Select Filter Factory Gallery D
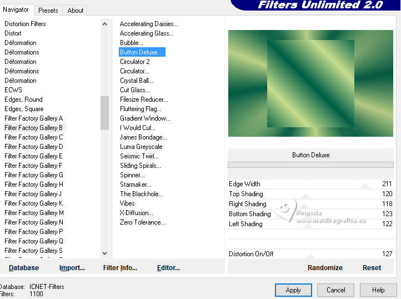The image size is (401, 299). tap(34, 147)
